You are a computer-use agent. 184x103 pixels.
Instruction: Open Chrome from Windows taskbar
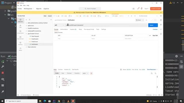point(59,101)
